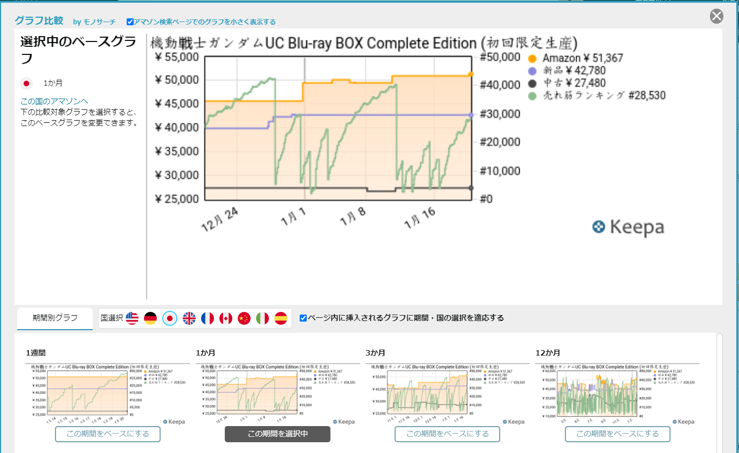Set 12か月 period as base

618,434
